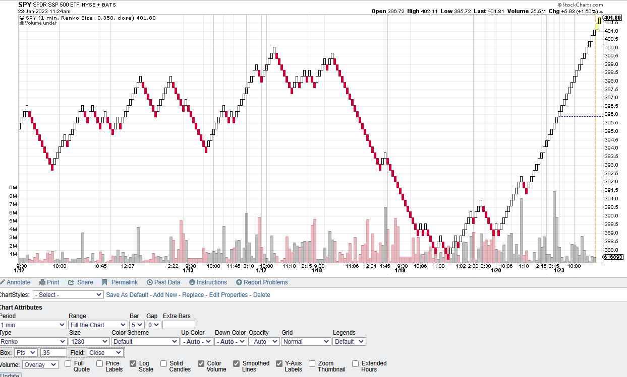Click the Instructions info icon
Screen dimensions: 627x377
coord(192,282)
